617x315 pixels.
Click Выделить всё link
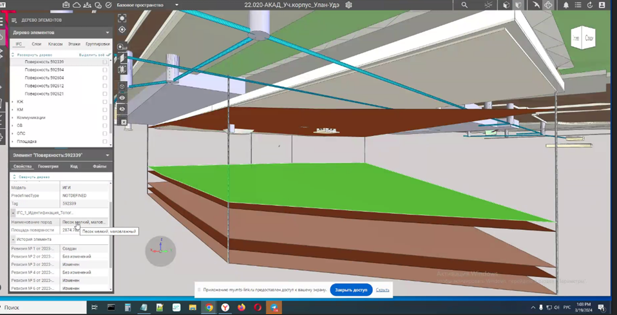click(91, 55)
